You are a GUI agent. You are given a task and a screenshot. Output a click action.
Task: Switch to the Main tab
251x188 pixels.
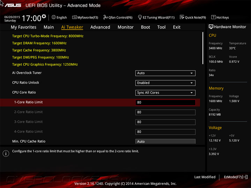(49, 27)
